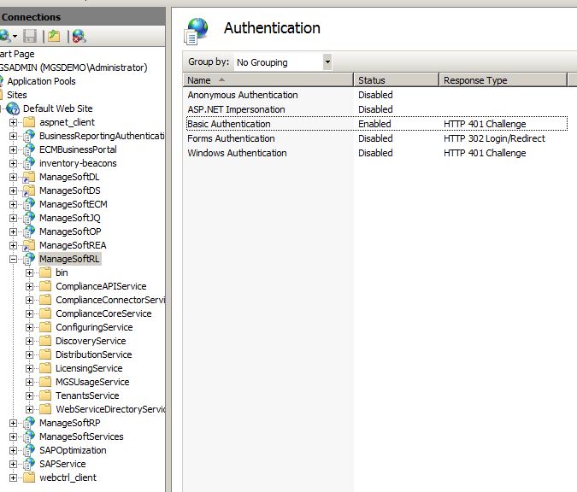Select the Application Pools tree item
The height and width of the screenshot is (492, 577).
coord(41,81)
